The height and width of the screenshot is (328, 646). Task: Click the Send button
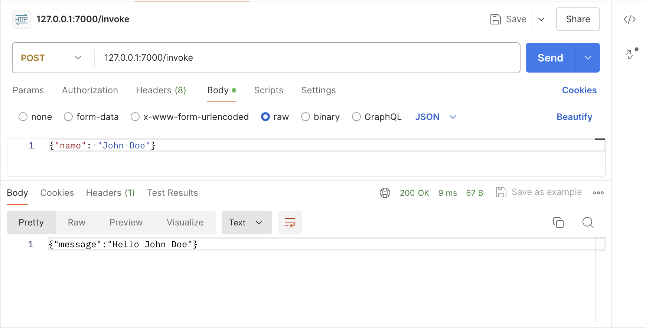[x=551, y=58]
